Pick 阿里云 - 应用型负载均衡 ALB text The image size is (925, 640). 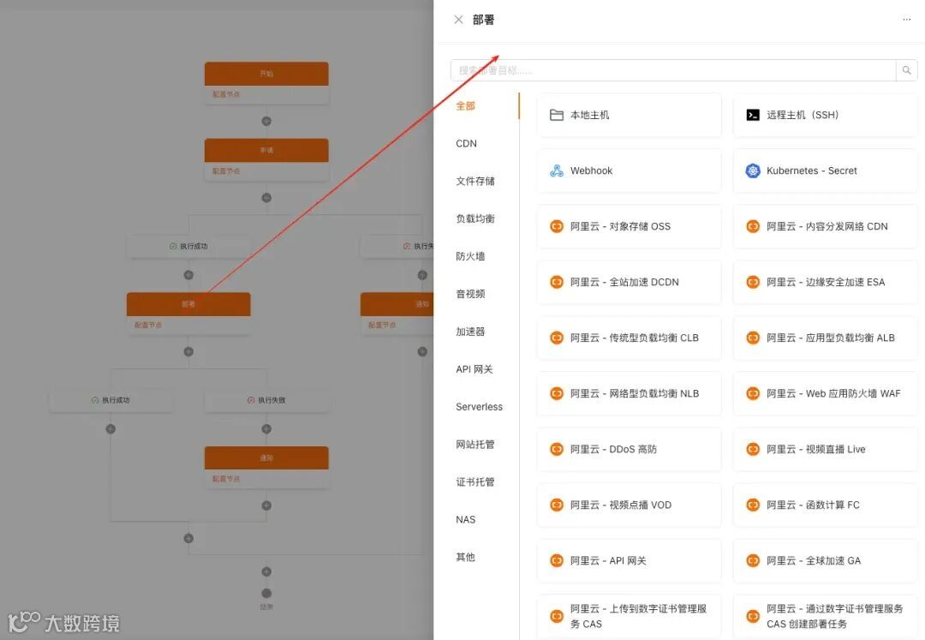(x=831, y=338)
